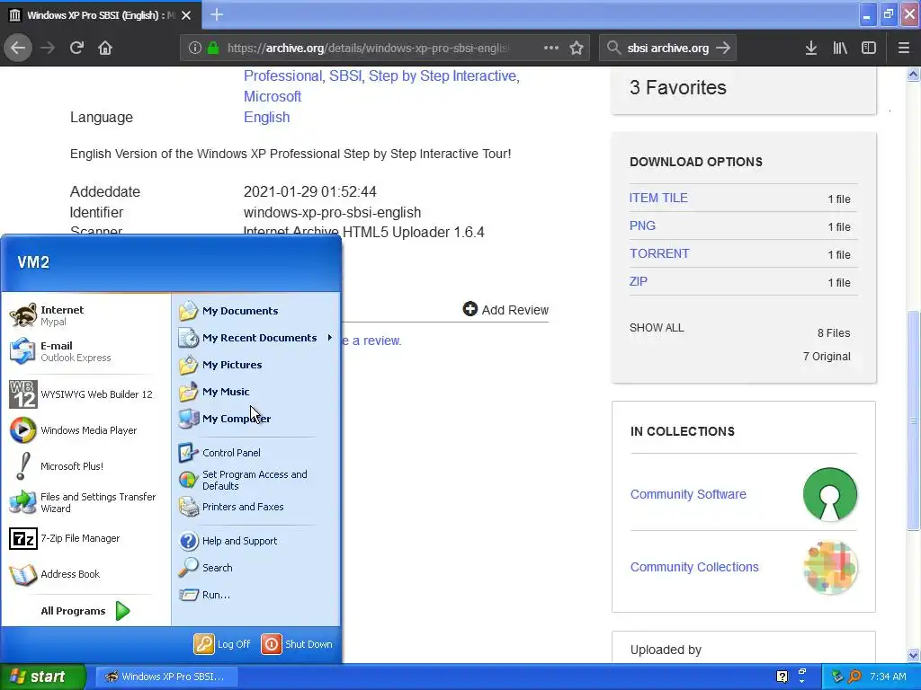This screenshot has height=690, width=921.
Task: Click the magnifier icon in system tray
Action: (854, 677)
